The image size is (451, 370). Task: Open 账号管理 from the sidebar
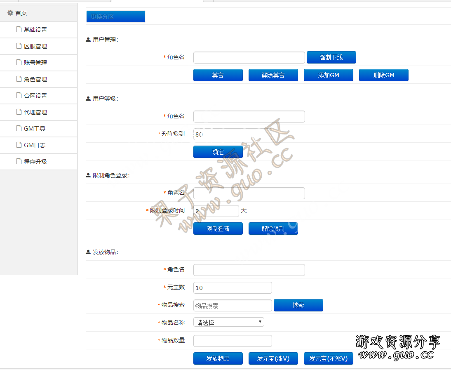[x=35, y=63]
